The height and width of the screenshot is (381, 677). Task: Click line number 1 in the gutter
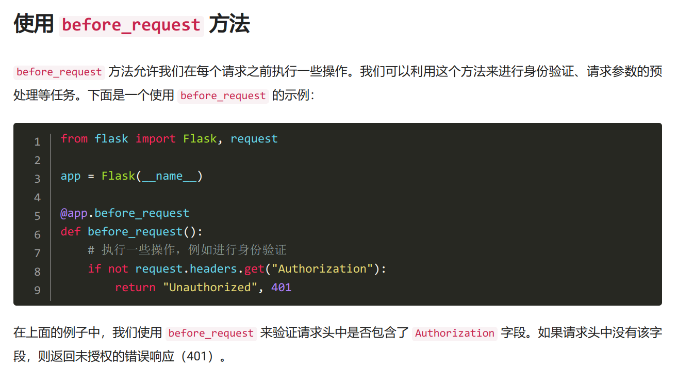(37, 141)
